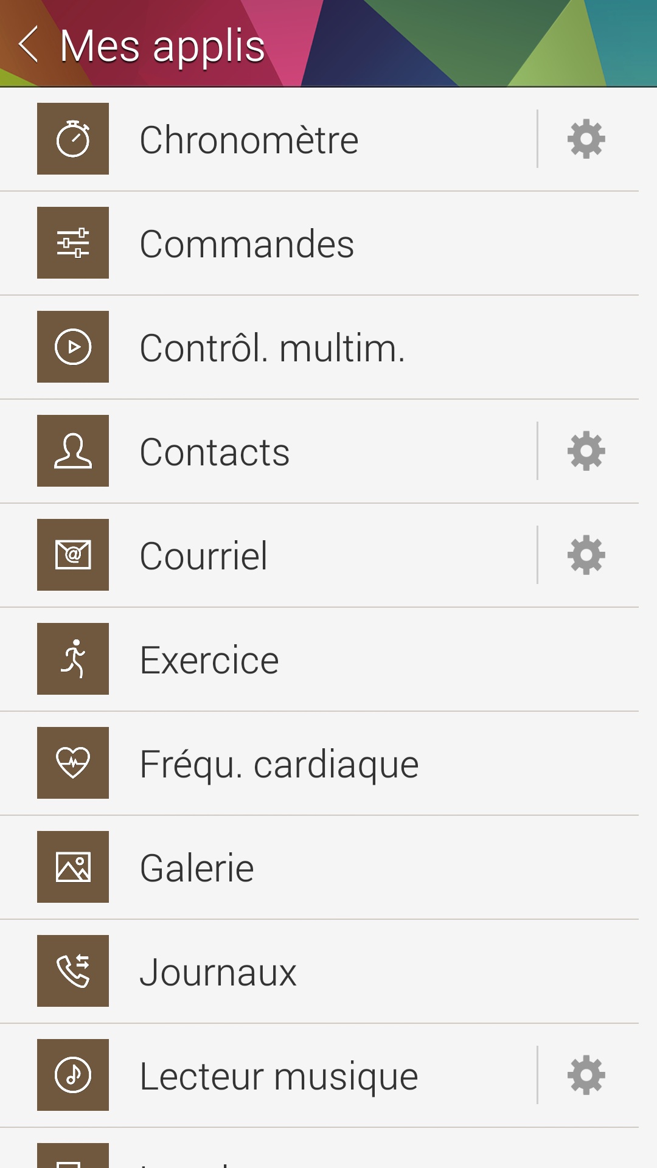Tap the Fréqu. cardiaque heart icon
Viewport: 657px width, 1168px height.
point(73,763)
